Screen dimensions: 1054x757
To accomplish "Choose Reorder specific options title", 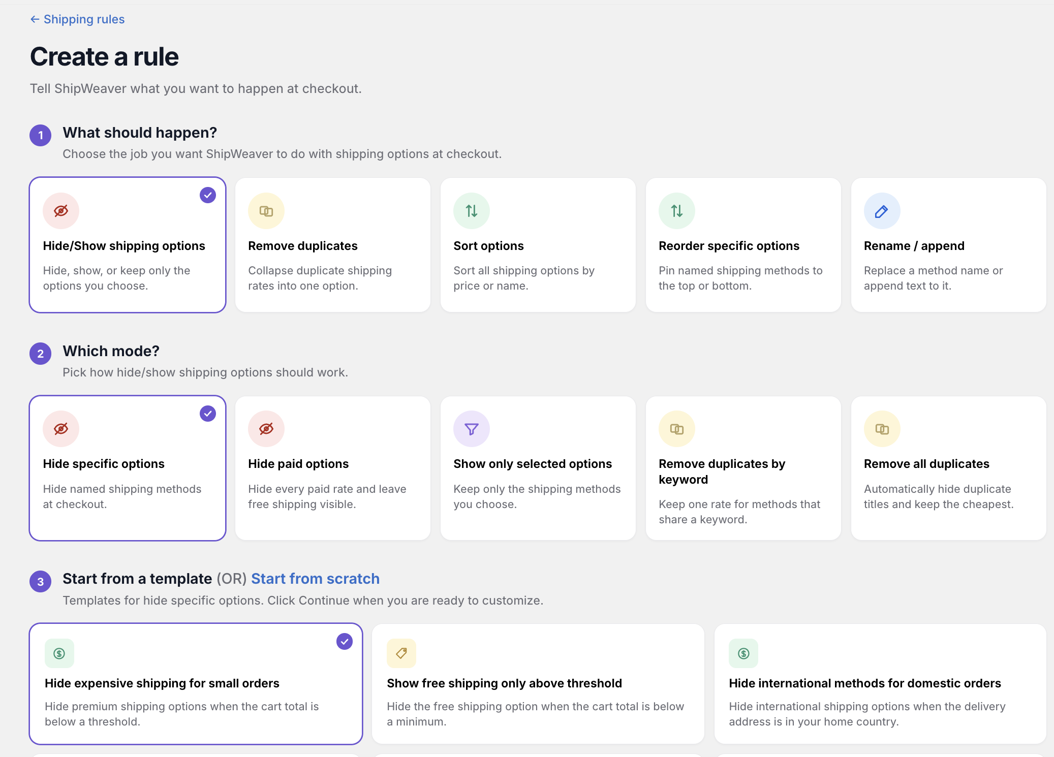I will tap(729, 246).
